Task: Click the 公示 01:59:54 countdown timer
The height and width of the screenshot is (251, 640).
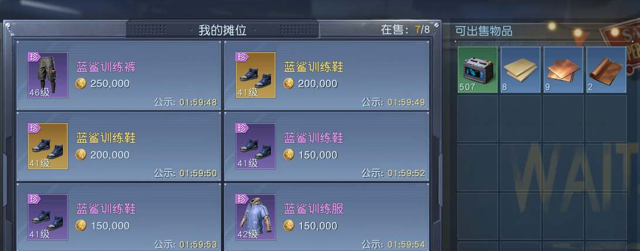Action: [394, 245]
